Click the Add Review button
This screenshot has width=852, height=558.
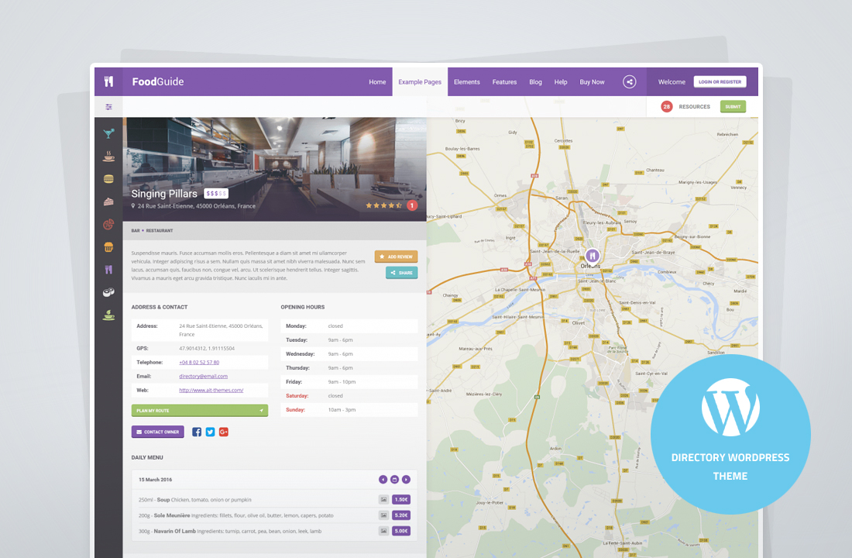pos(396,257)
